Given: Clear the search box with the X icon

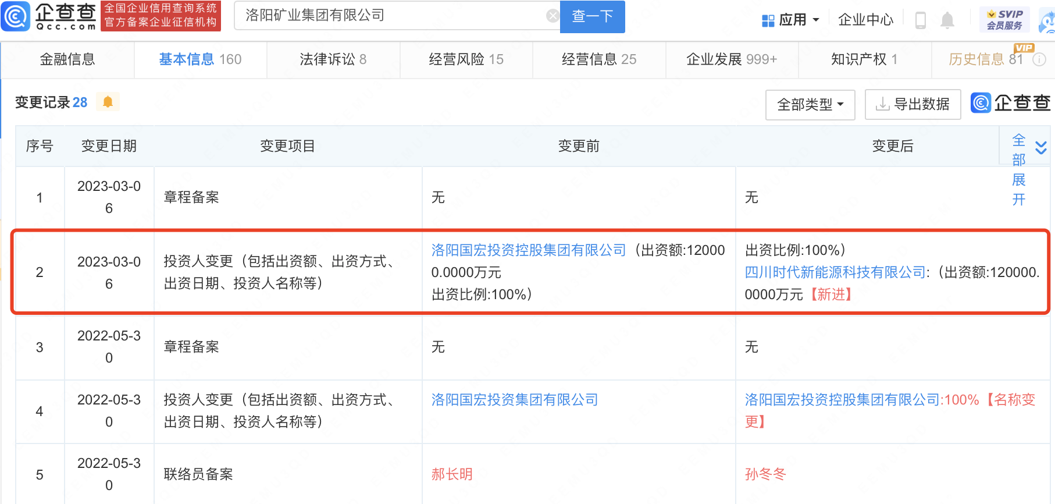Looking at the screenshot, I should click(x=553, y=16).
